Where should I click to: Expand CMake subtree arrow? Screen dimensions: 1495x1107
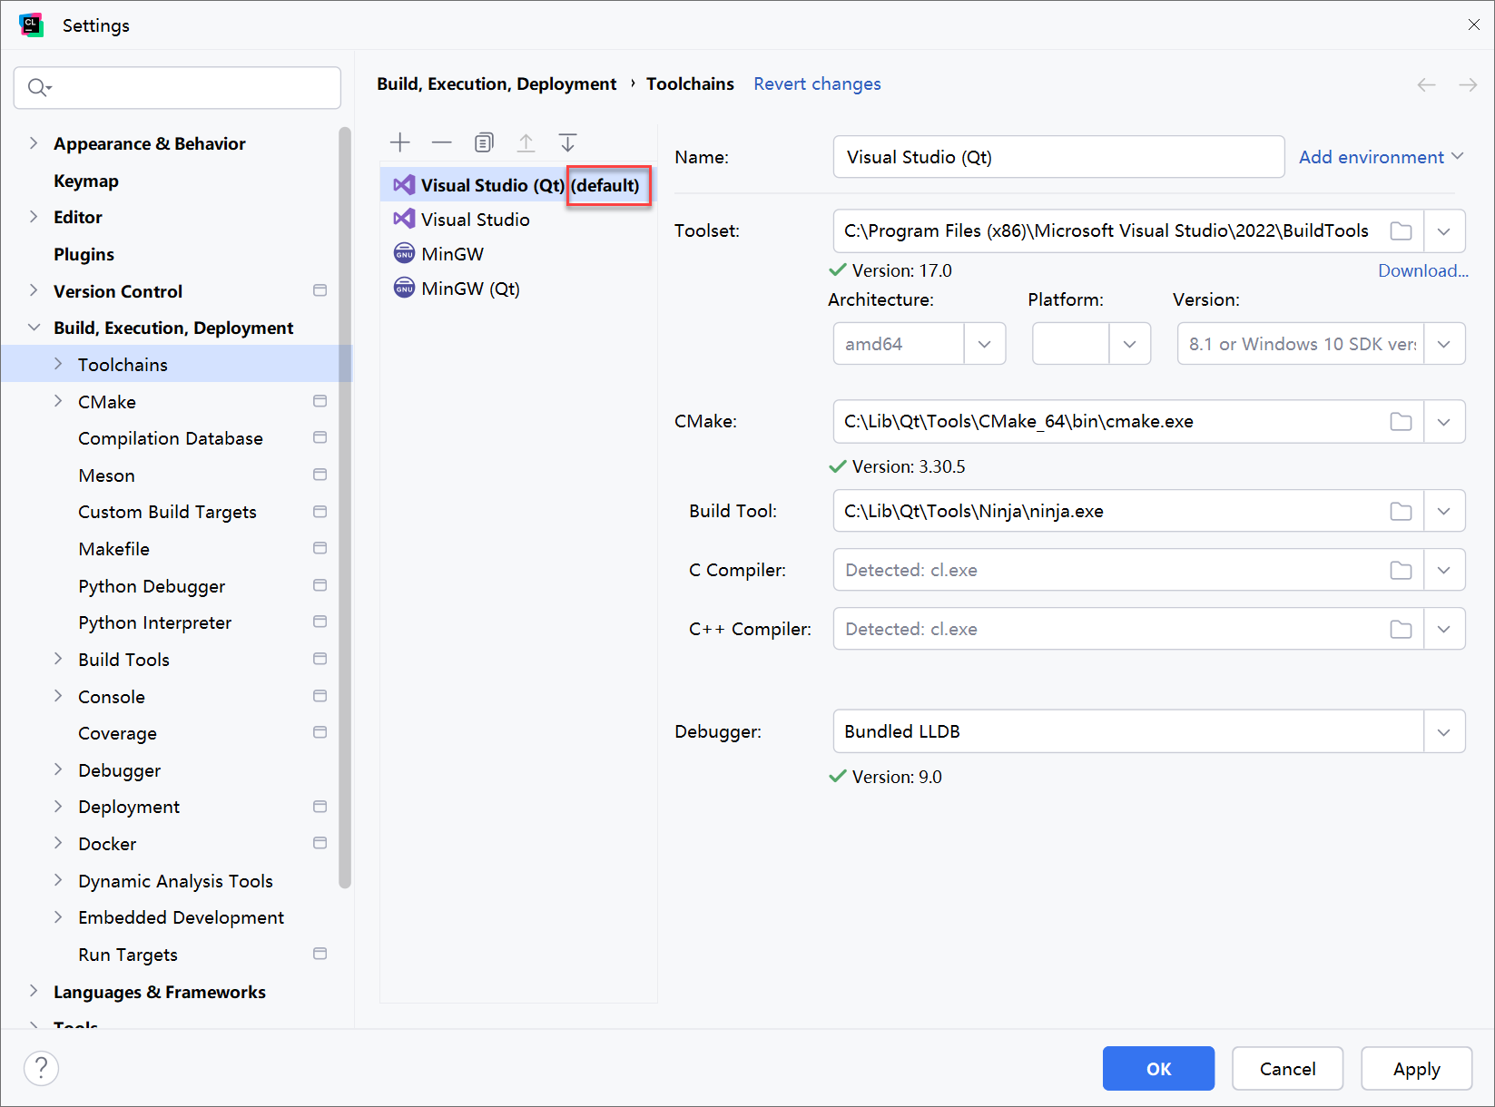[x=58, y=401]
